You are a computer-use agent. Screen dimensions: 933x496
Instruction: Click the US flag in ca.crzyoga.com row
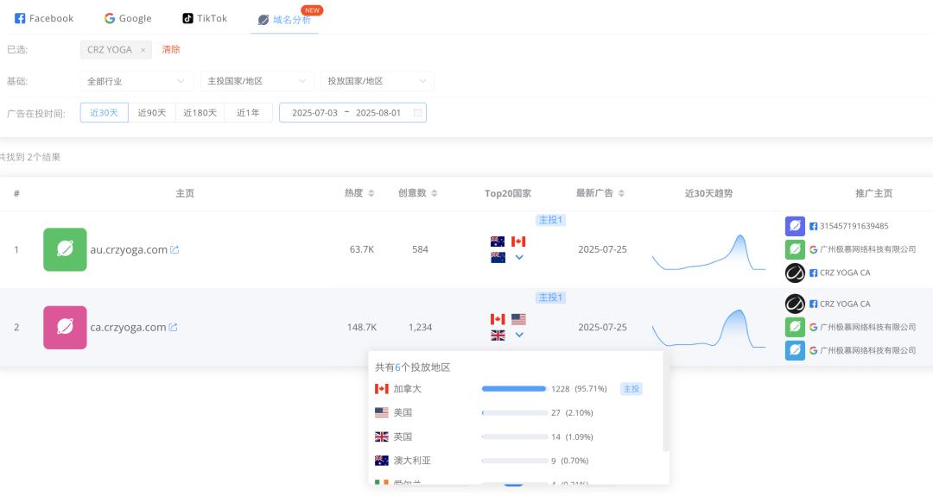click(x=518, y=319)
